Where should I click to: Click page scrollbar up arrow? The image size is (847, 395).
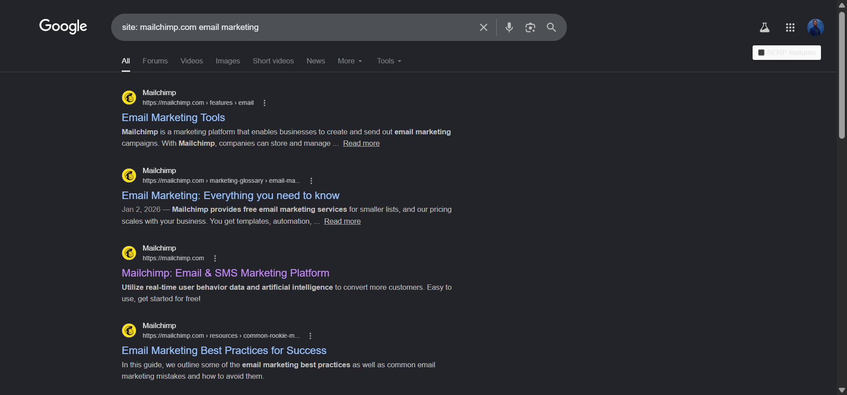(x=842, y=5)
